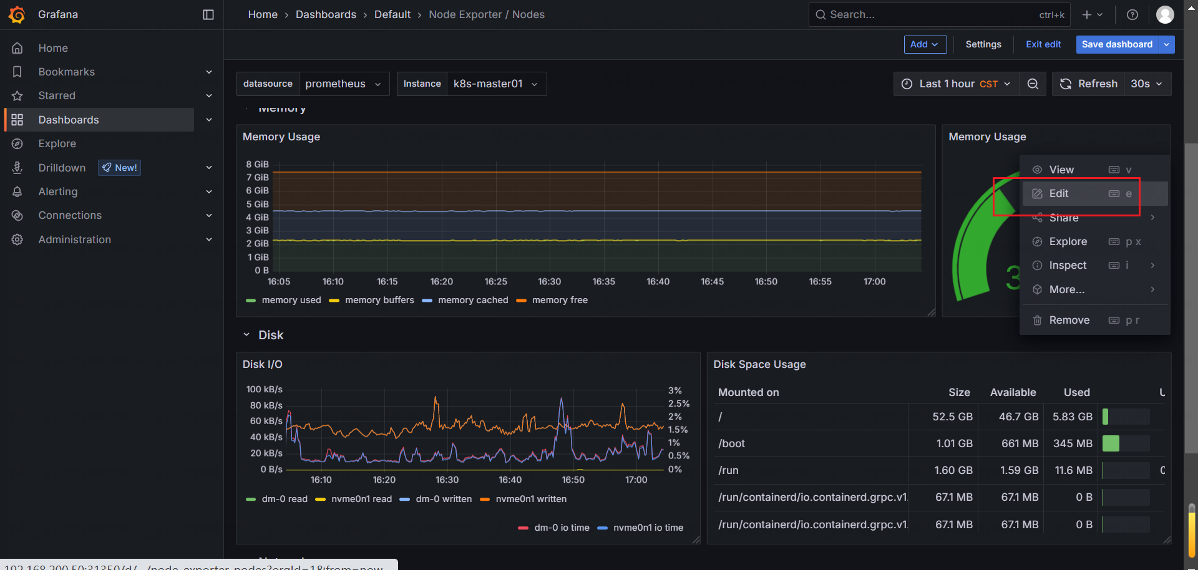Image resolution: width=1198 pixels, height=570 pixels.
Task: Click the user profile avatar
Action: pos(1164,14)
